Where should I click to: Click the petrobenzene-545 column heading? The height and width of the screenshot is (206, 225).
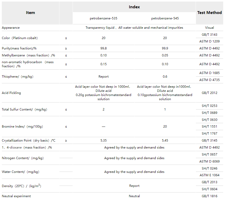coord(165,18)
